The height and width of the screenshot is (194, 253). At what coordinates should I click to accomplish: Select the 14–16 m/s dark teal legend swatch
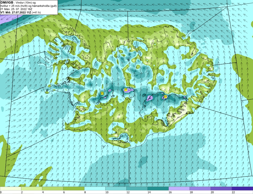(x=158, y=188)
